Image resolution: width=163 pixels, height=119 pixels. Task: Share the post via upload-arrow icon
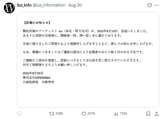coord(157,114)
